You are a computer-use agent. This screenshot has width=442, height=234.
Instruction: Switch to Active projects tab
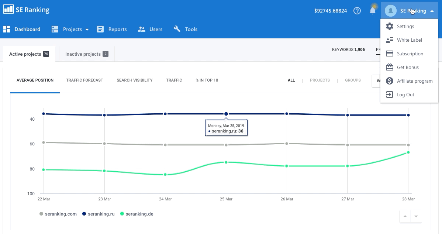point(29,54)
